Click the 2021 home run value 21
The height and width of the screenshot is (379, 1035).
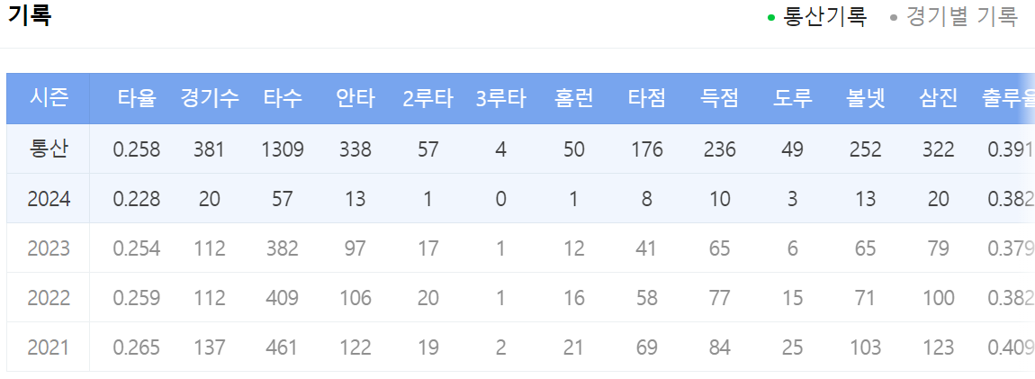pos(573,347)
